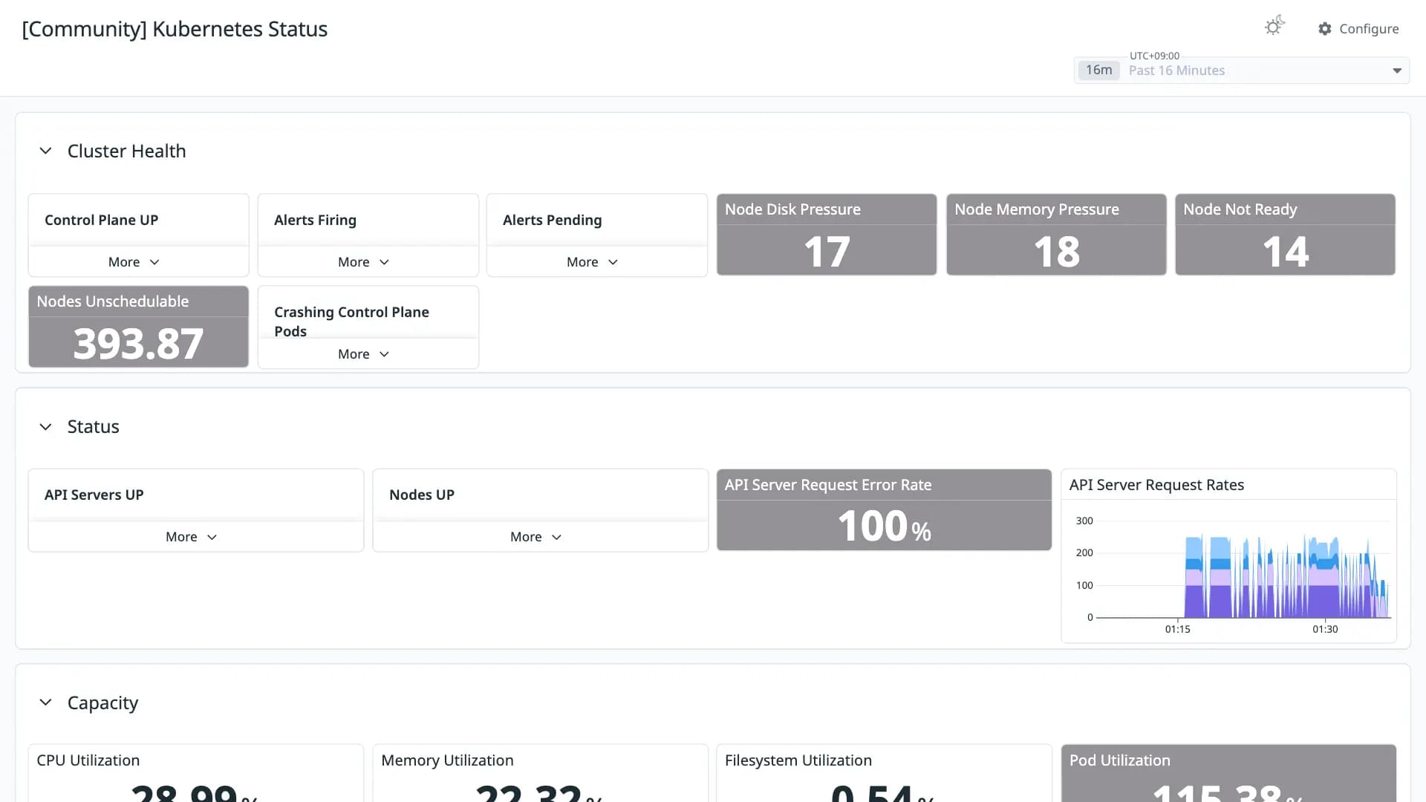Click the Pod Utilization panel title

pos(1119,760)
